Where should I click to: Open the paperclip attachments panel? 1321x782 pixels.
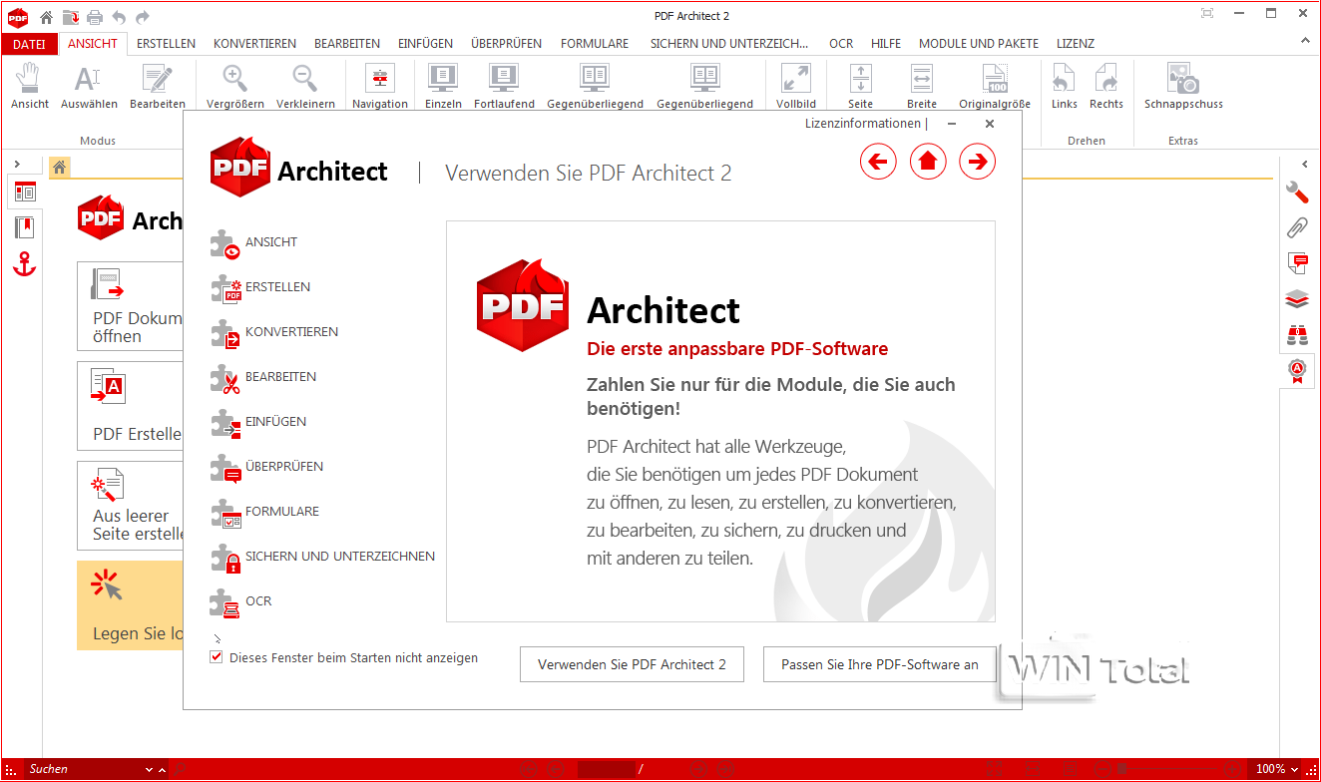[1297, 227]
